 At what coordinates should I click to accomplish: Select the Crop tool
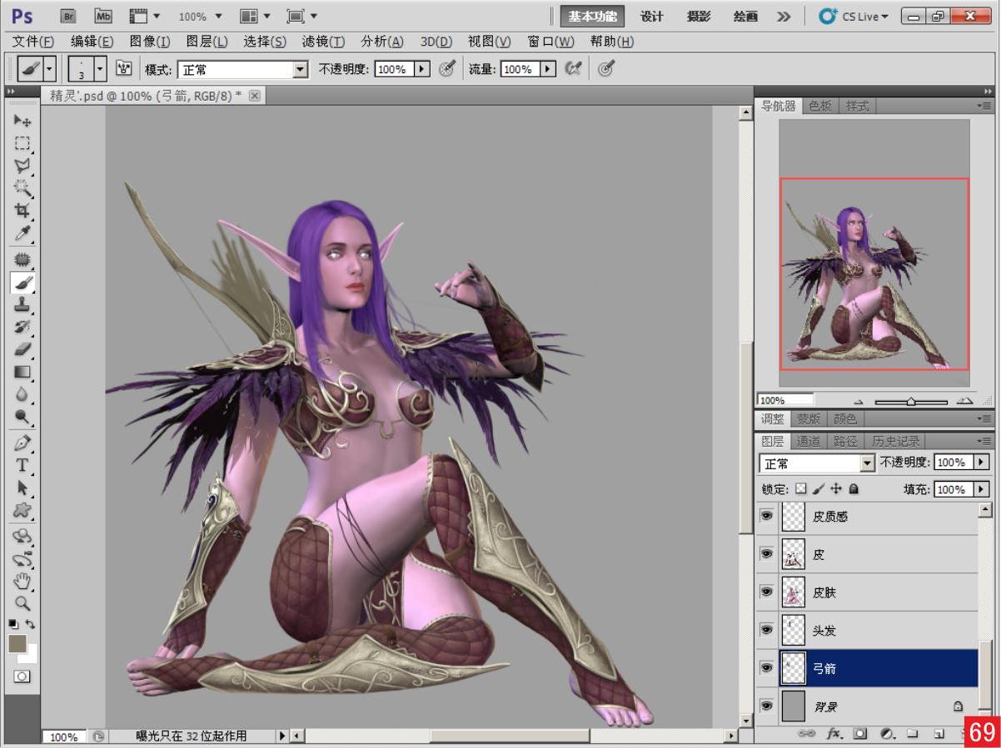(22, 211)
